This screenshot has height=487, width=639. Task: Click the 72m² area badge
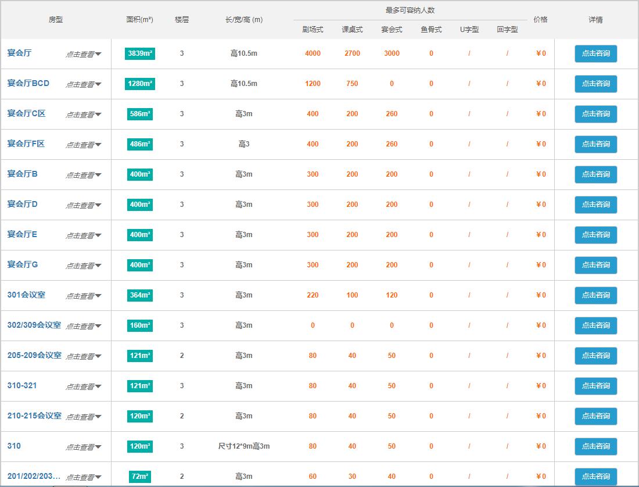tap(140, 477)
